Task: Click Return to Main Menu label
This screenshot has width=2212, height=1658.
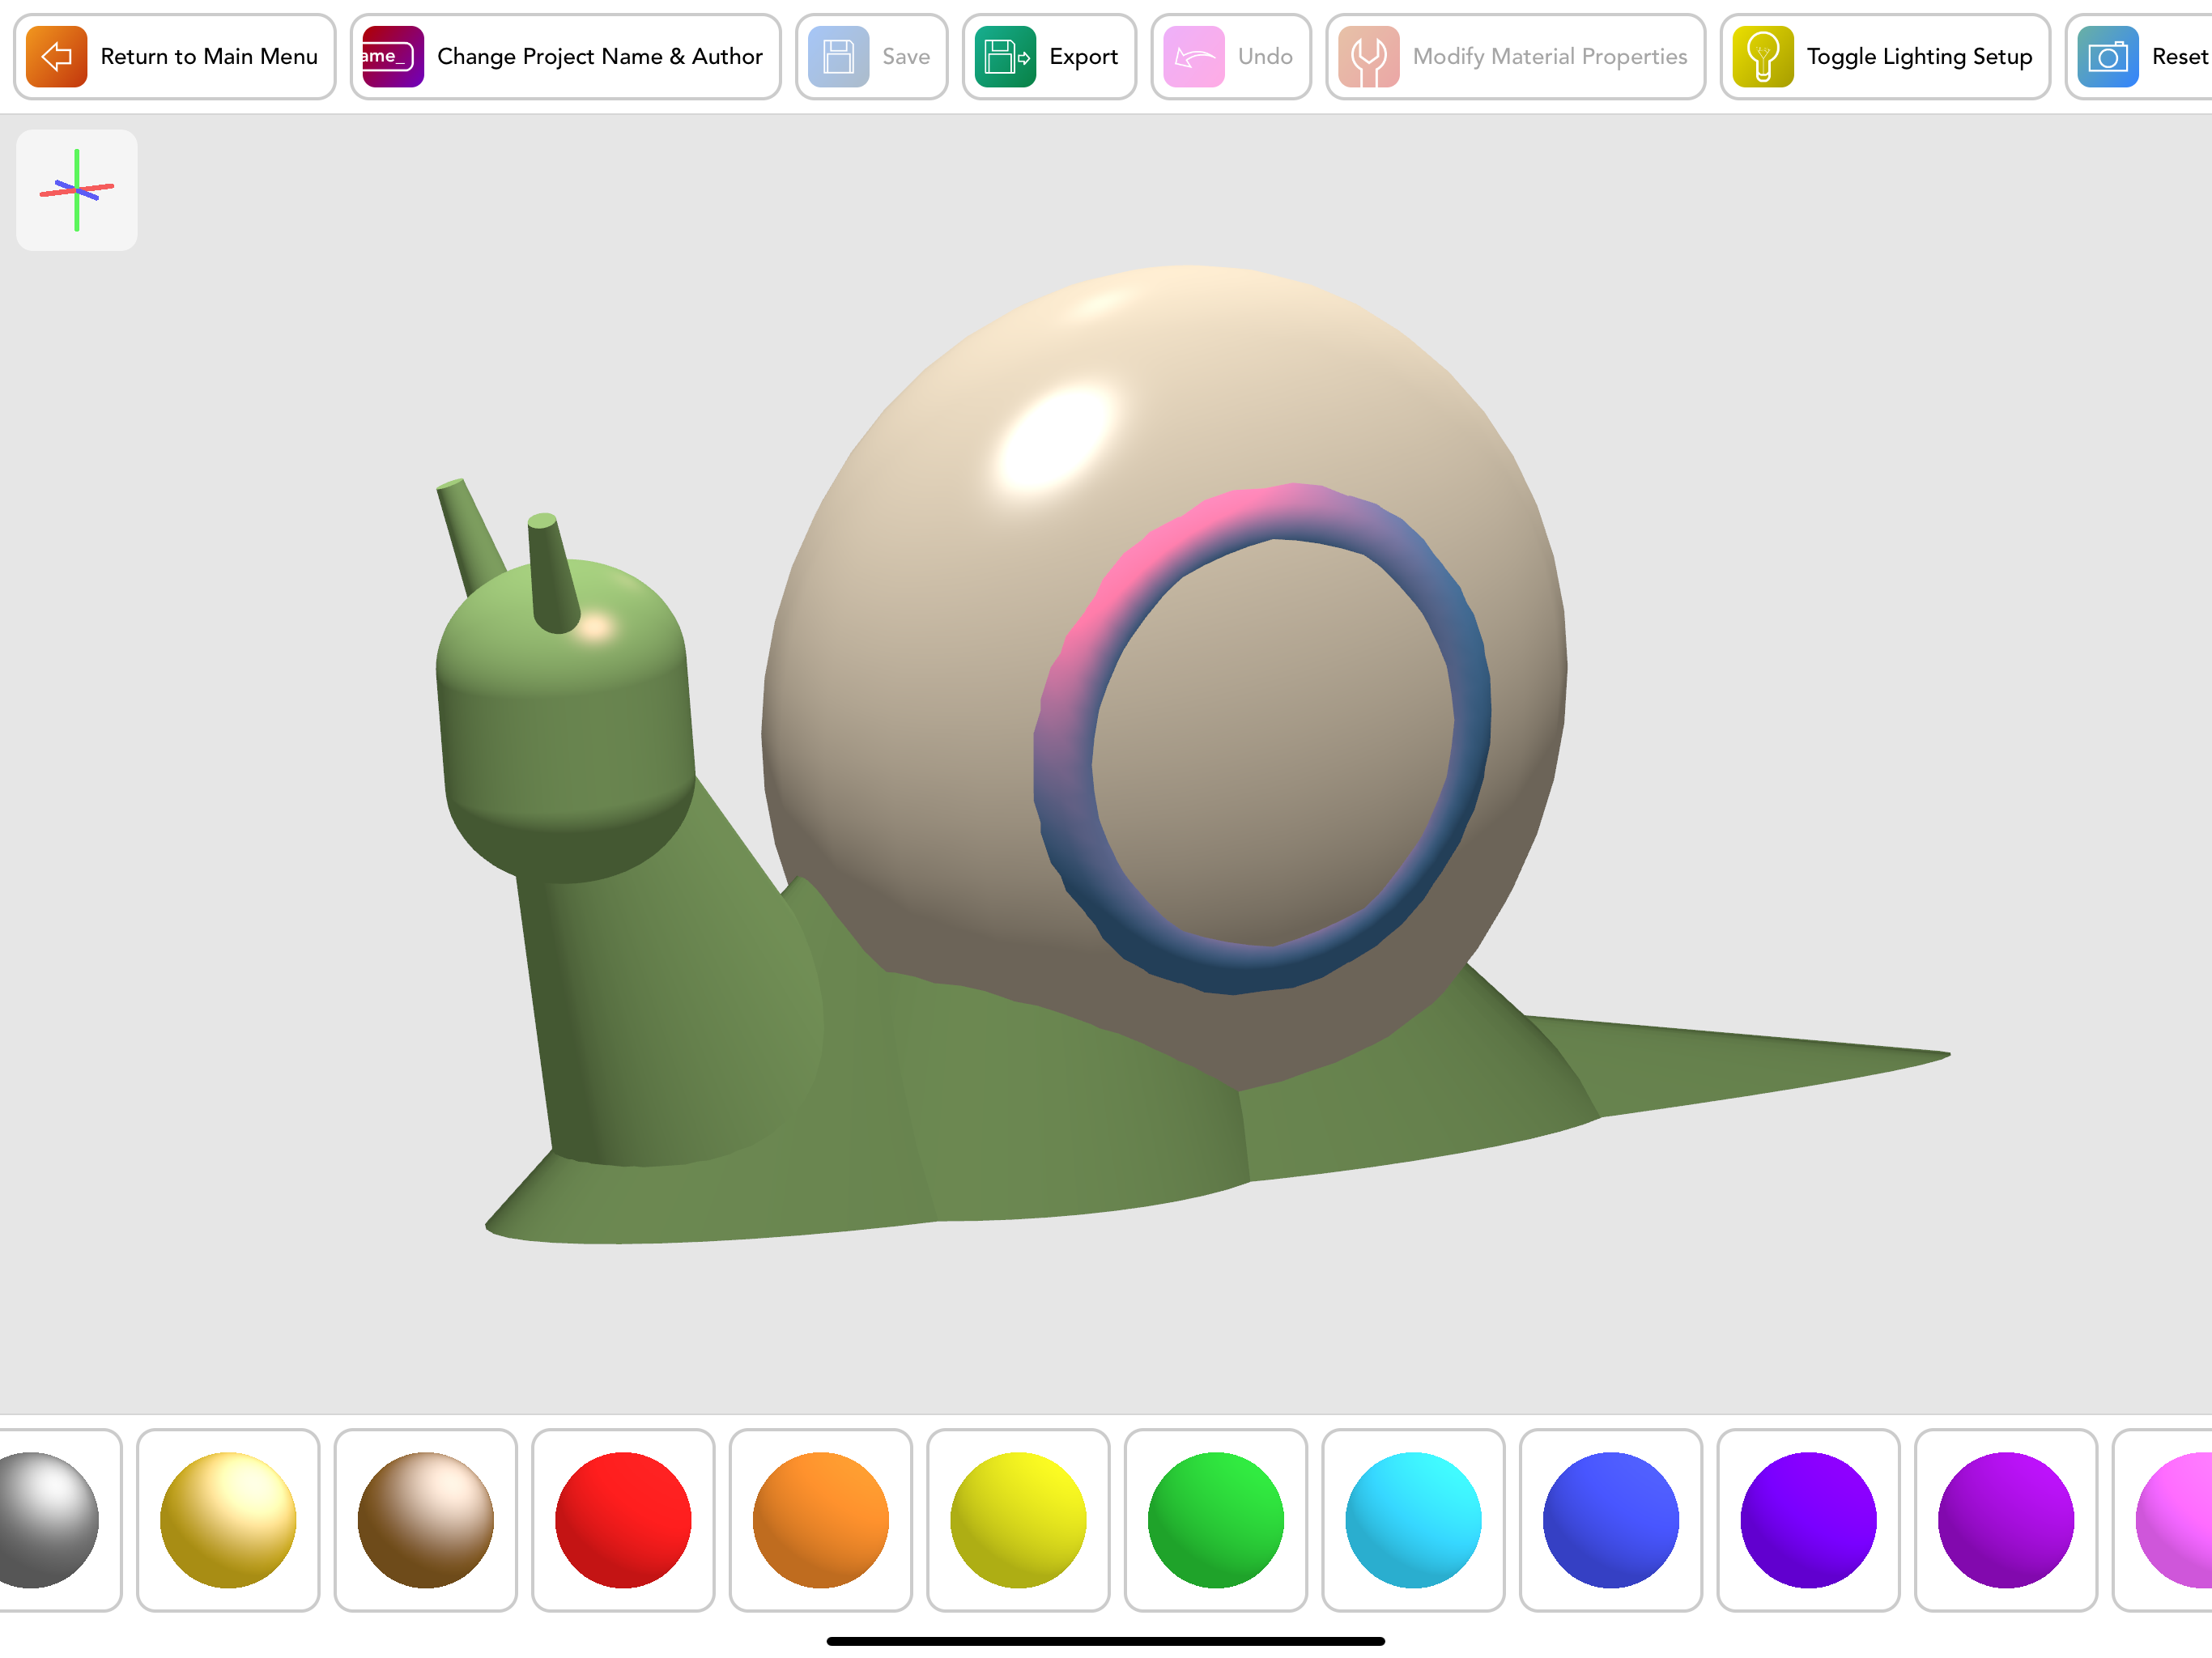Action: [x=209, y=57]
